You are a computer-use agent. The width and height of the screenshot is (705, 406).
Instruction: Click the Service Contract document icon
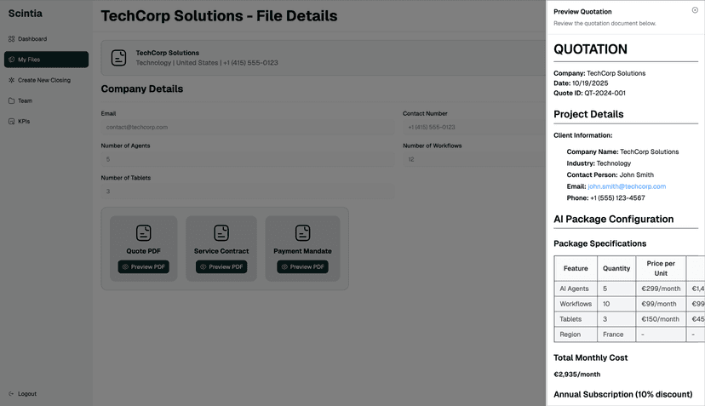221,232
